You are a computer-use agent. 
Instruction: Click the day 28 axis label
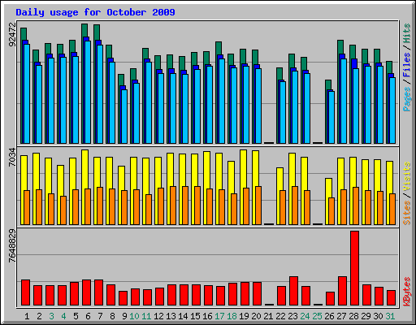click(353, 316)
